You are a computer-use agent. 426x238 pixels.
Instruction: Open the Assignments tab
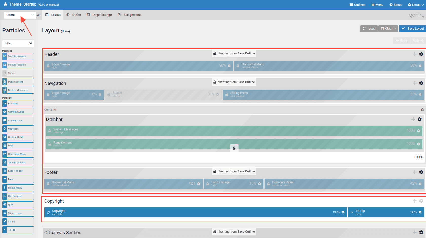129,15
